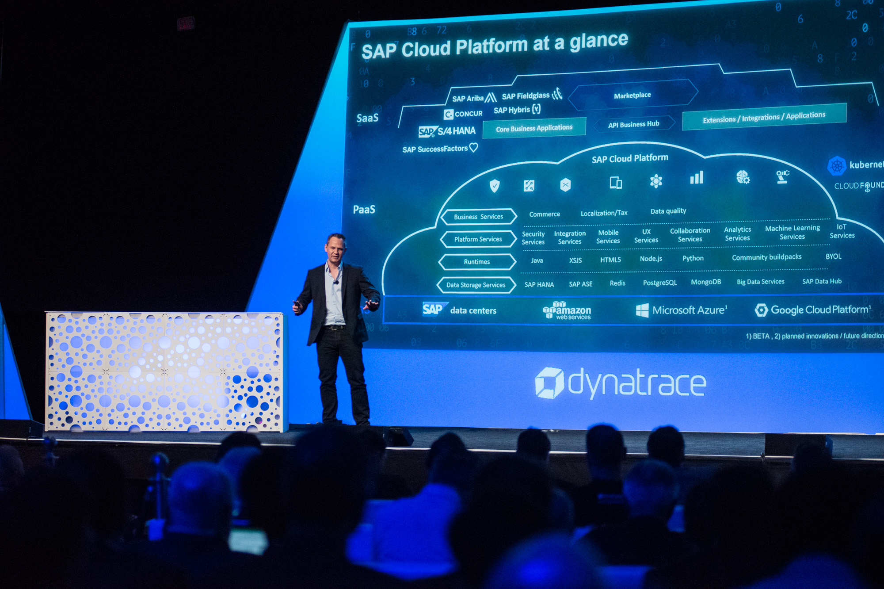Click the Microsoft Azure Windows logo
884x589 pixels.
[642, 310]
